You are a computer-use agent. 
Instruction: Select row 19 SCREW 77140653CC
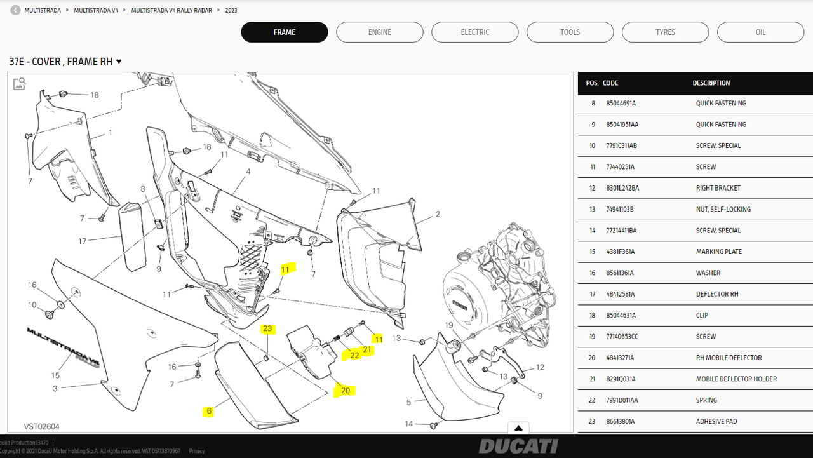[x=695, y=337]
